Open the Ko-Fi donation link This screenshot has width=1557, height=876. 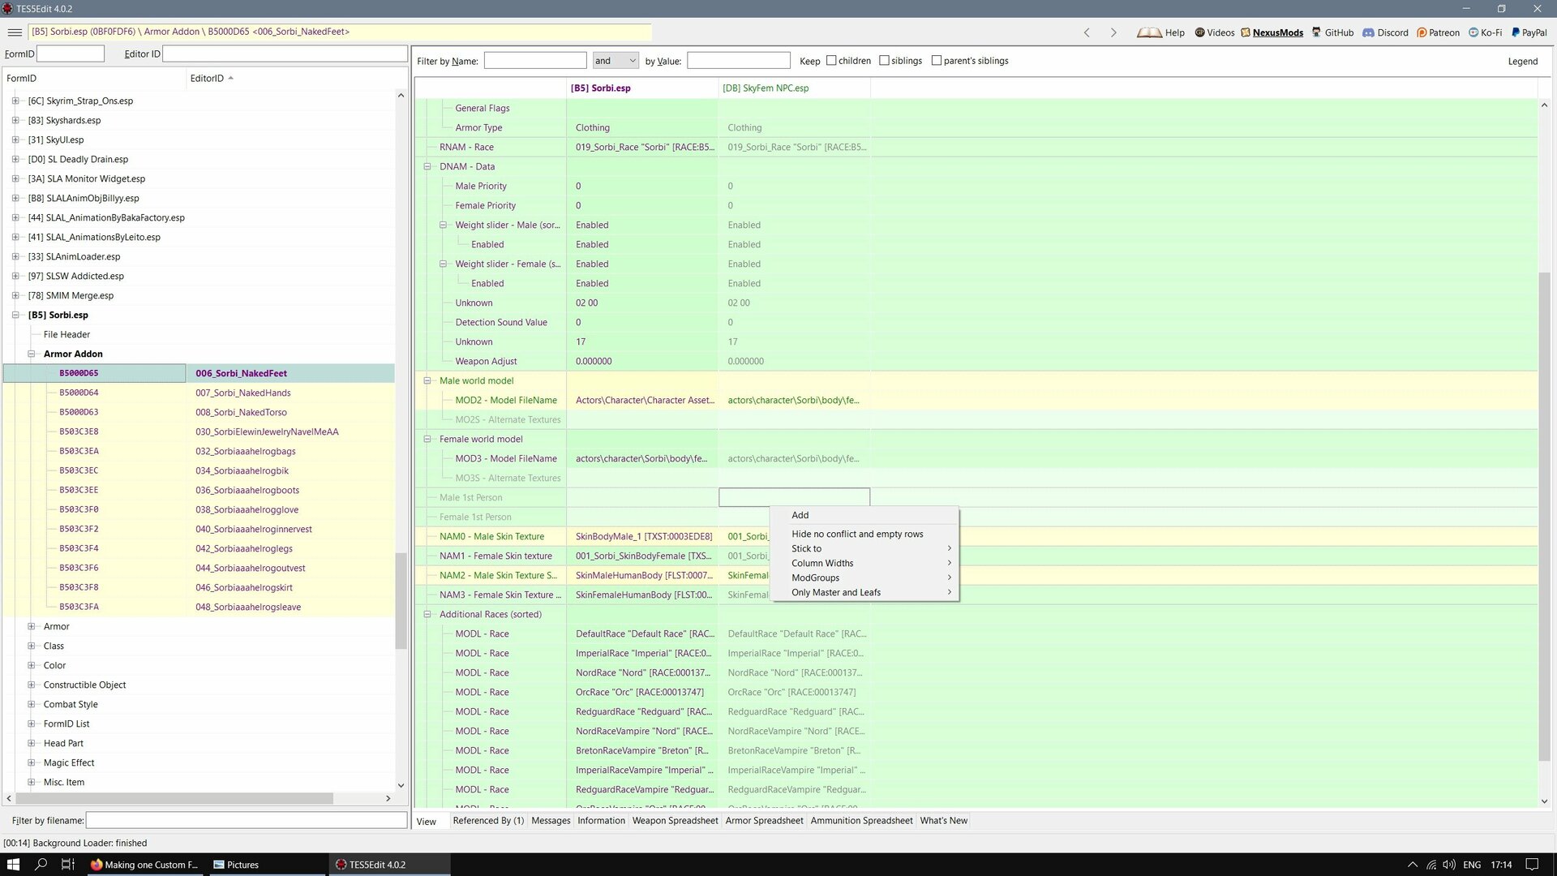pyautogui.click(x=1485, y=32)
